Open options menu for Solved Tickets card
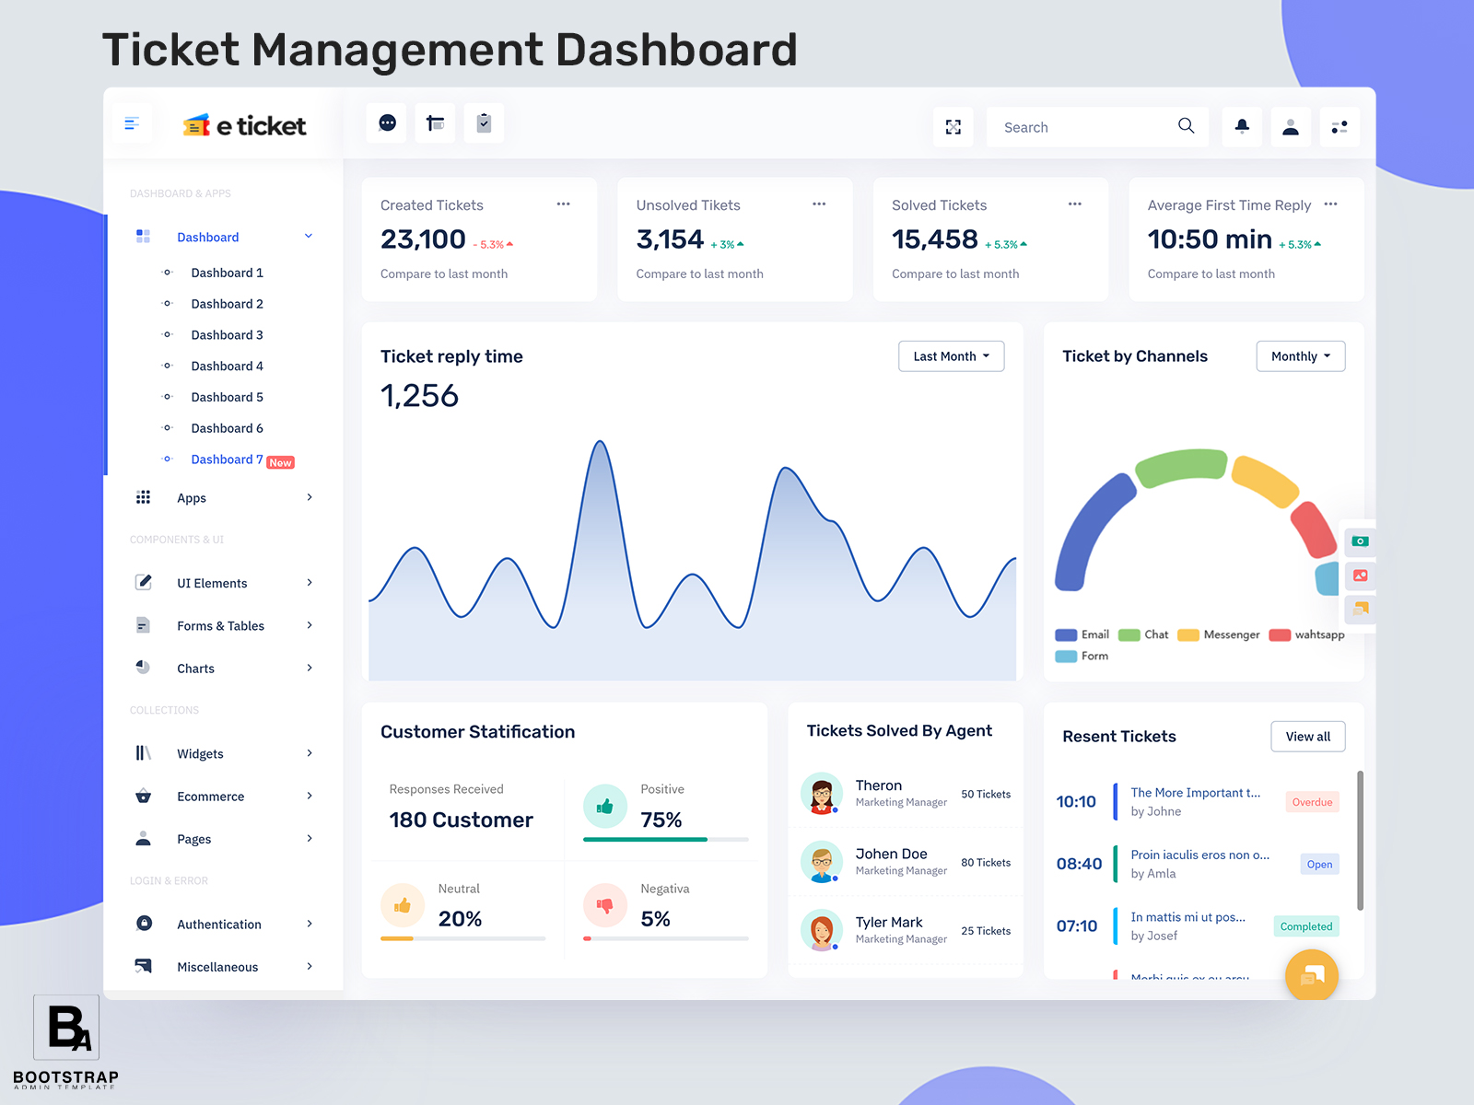1474x1105 pixels. coord(1074,204)
